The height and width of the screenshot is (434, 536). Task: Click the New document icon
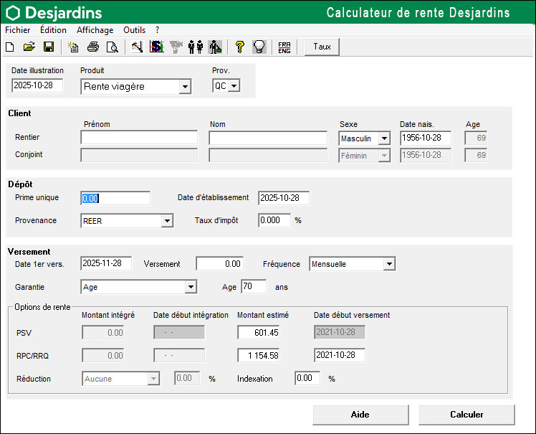coord(10,47)
